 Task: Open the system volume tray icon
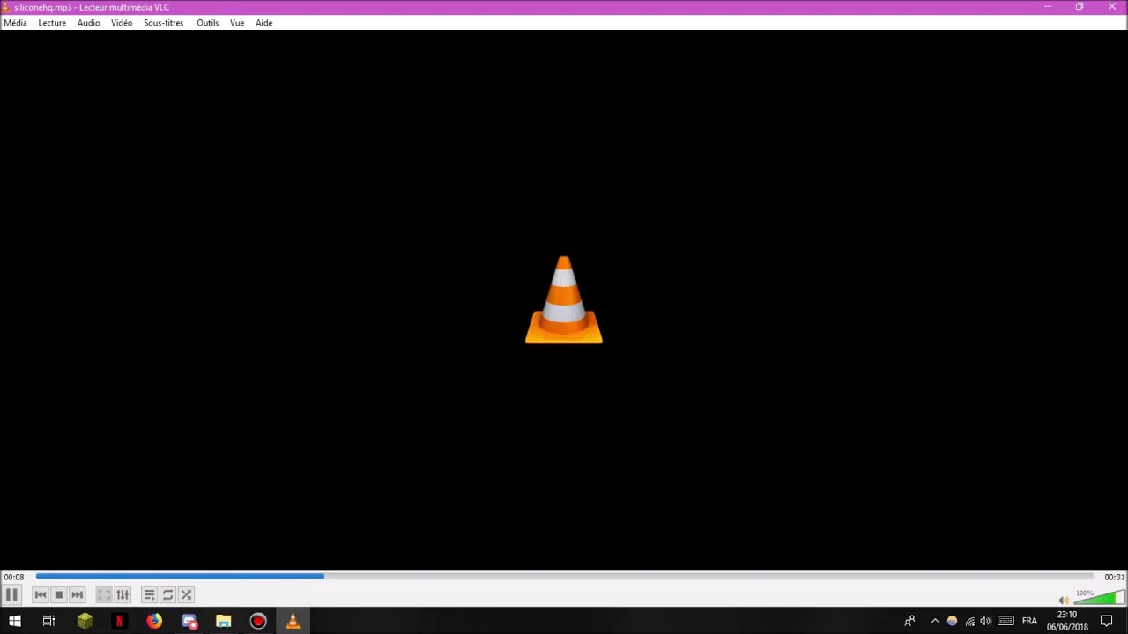click(x=985, y=621)
